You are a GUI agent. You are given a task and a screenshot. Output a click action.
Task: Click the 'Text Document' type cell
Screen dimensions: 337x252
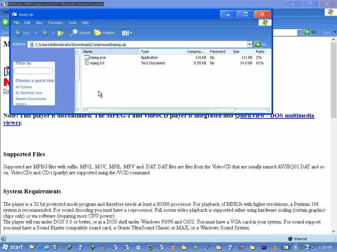[x=153, y=63]
